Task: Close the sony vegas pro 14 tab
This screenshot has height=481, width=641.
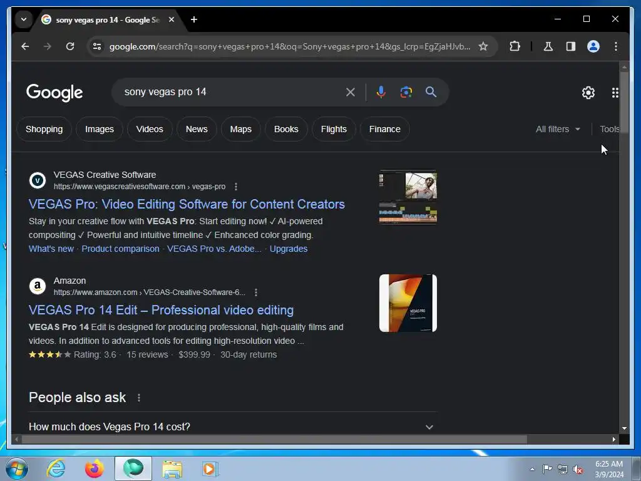Action: pyautogui.click(x=172, y=19)
